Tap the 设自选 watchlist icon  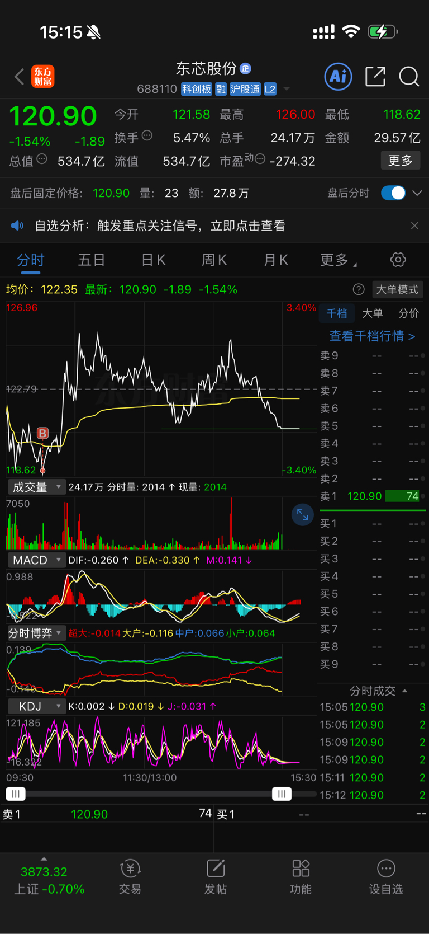point(386,877)
